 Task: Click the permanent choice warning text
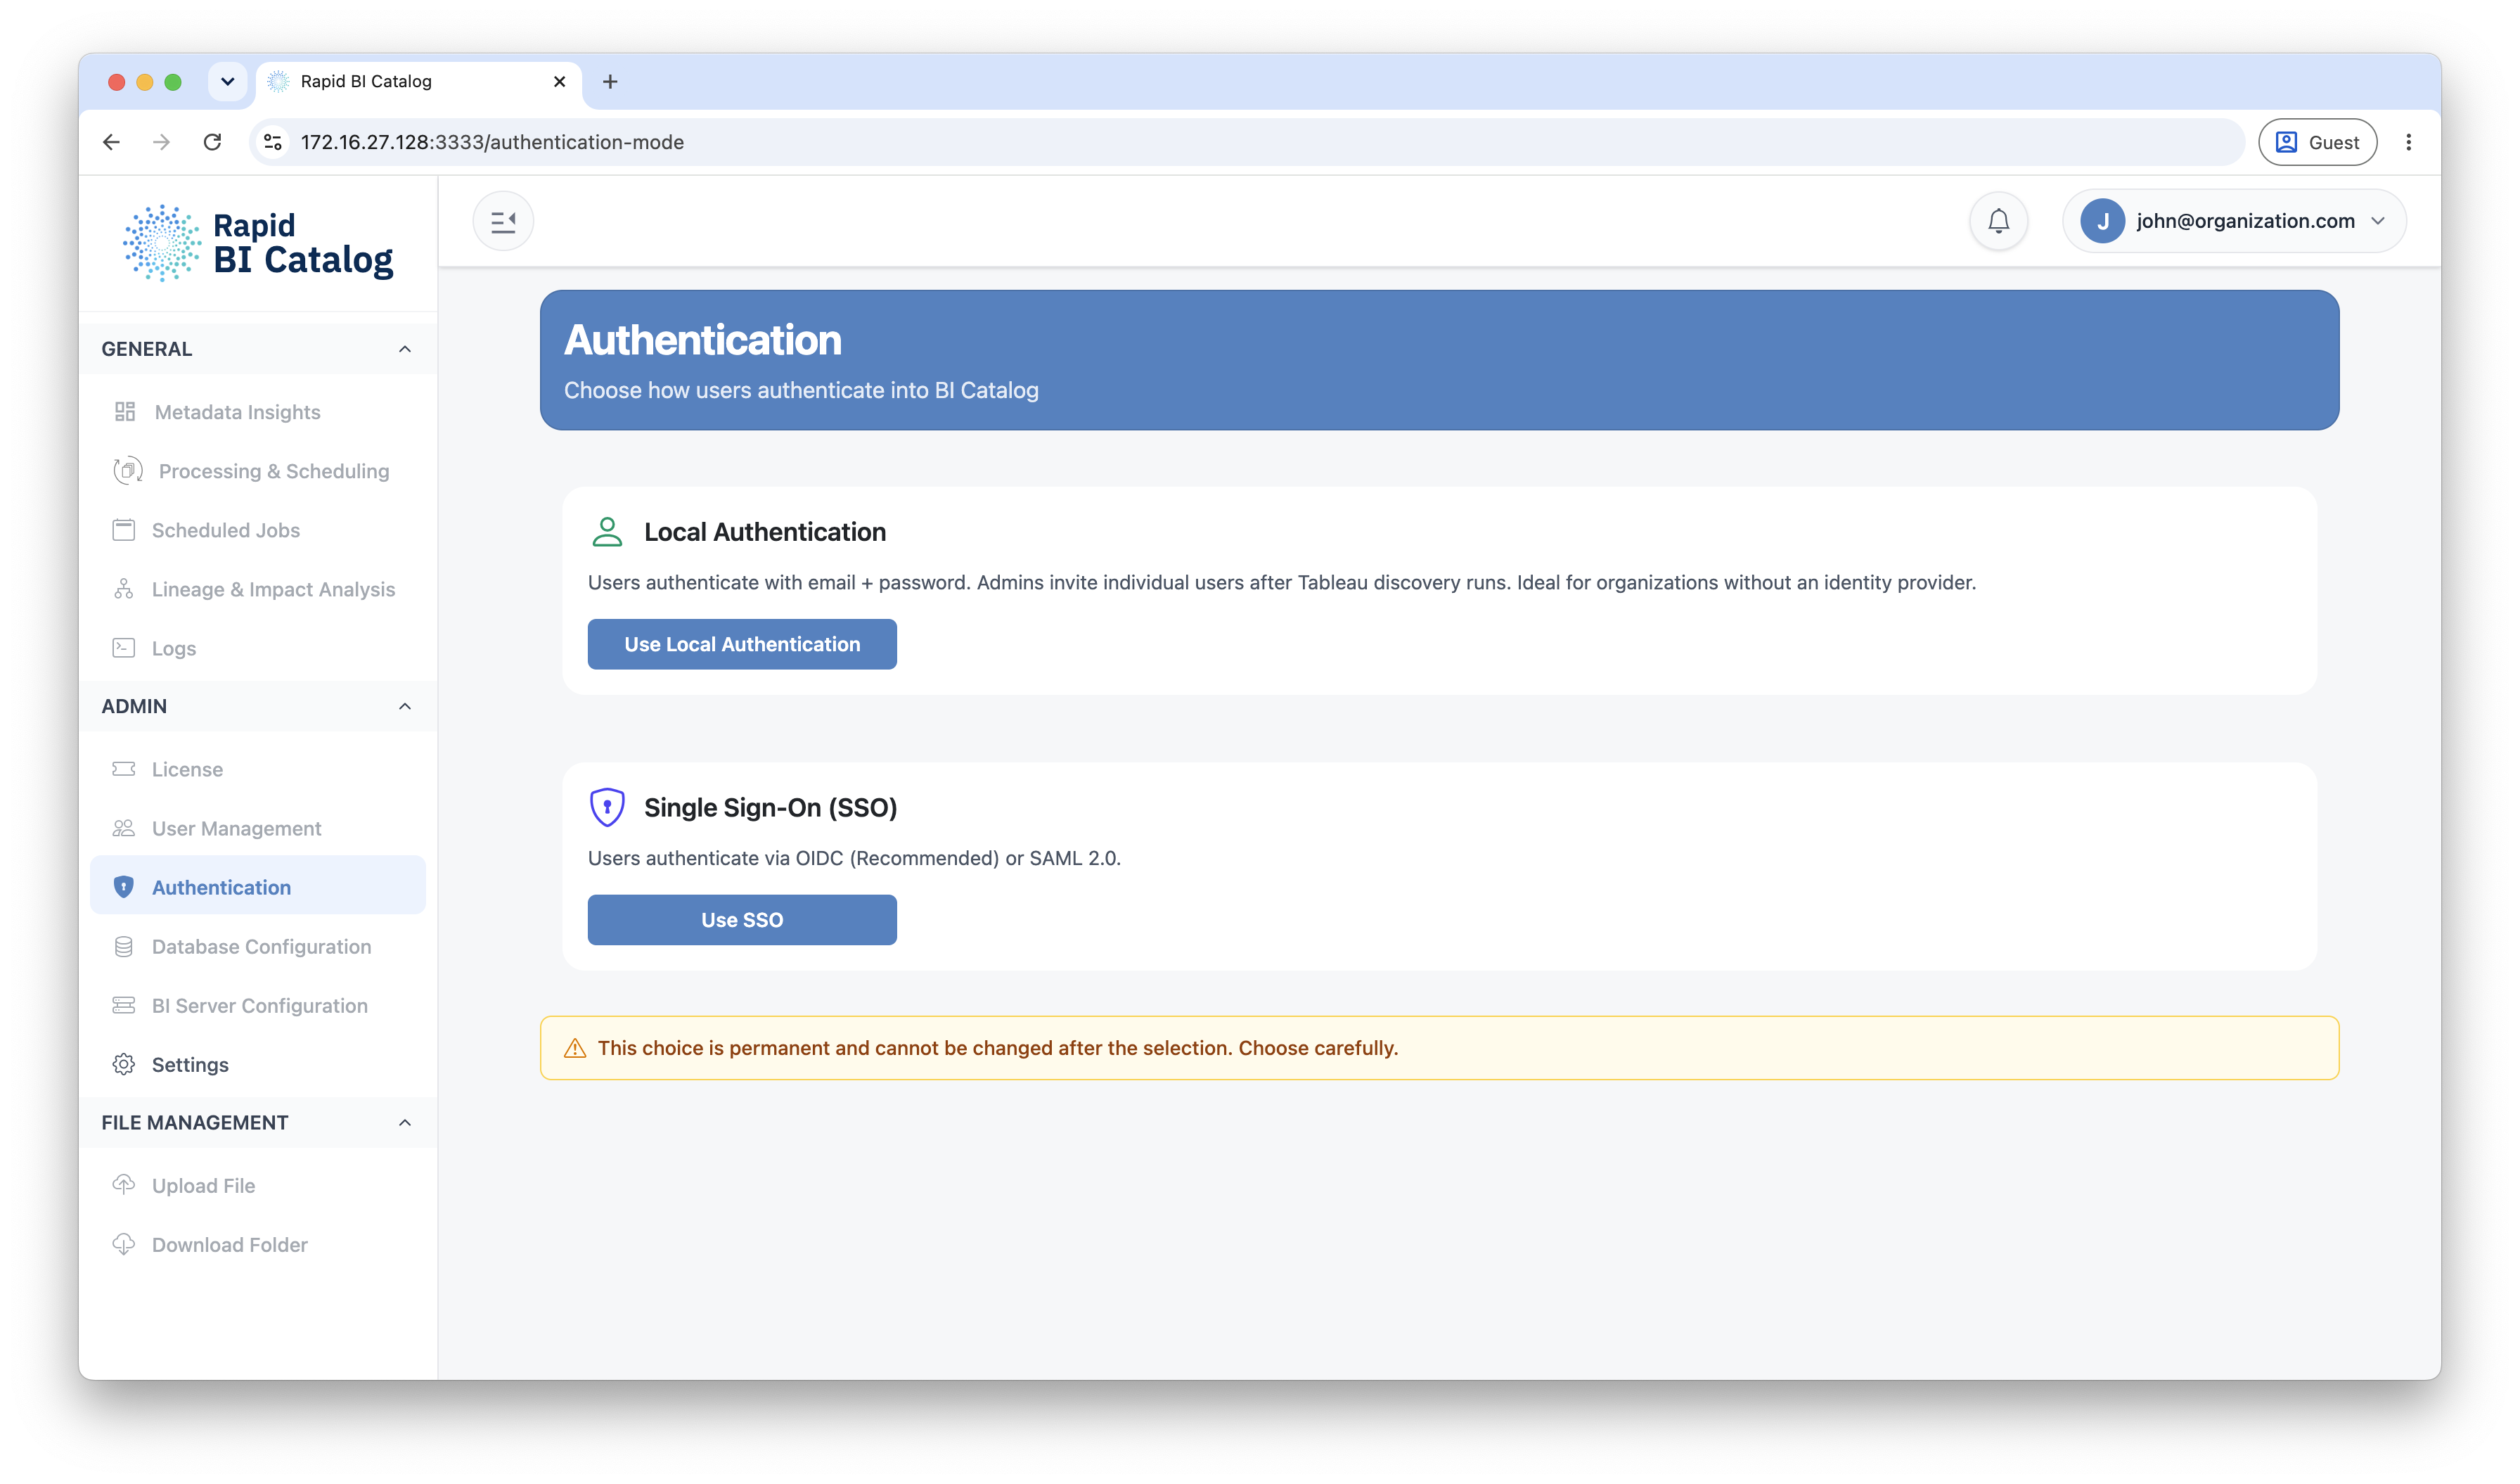[x=998, y=1048]
